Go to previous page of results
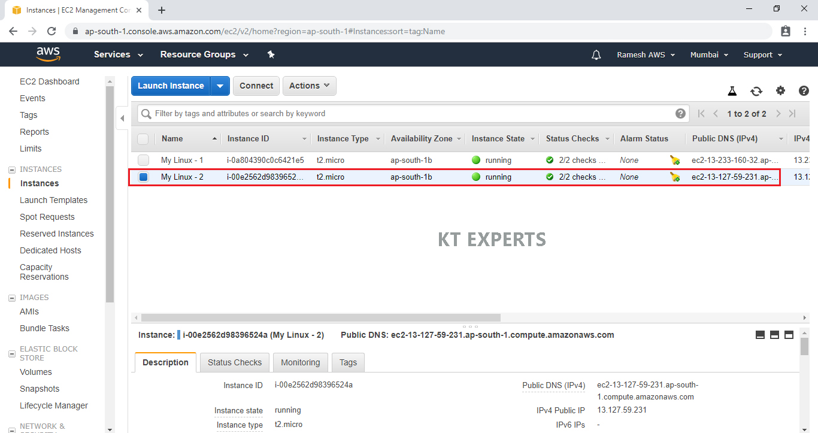 (x=716, y=114)
